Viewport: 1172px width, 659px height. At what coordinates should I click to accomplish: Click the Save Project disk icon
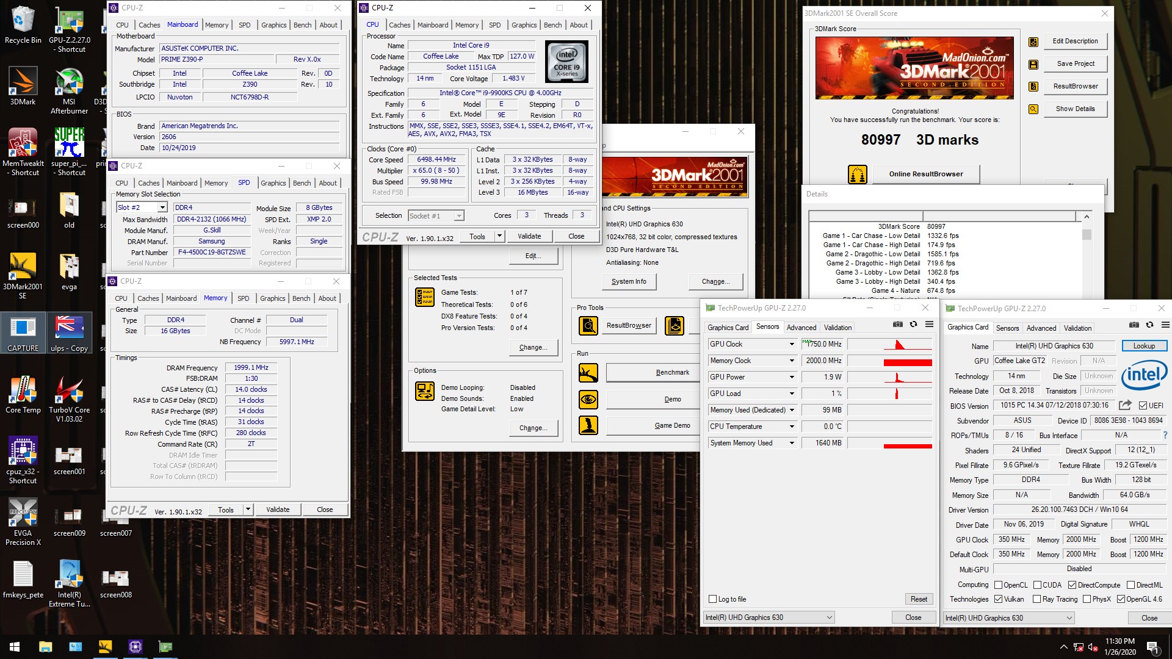(1033, 64)
